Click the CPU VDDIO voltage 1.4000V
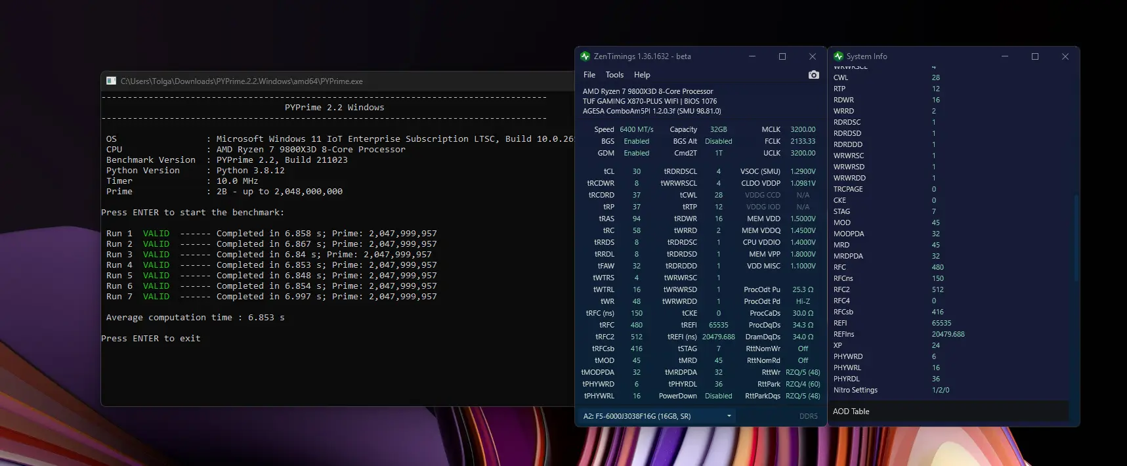 point(803,242)
